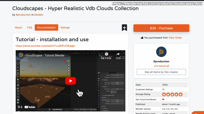
Task: Click the CloudScapes - Tutorial Blender video title
Action: pyautogui.click(x=45, y=55)
